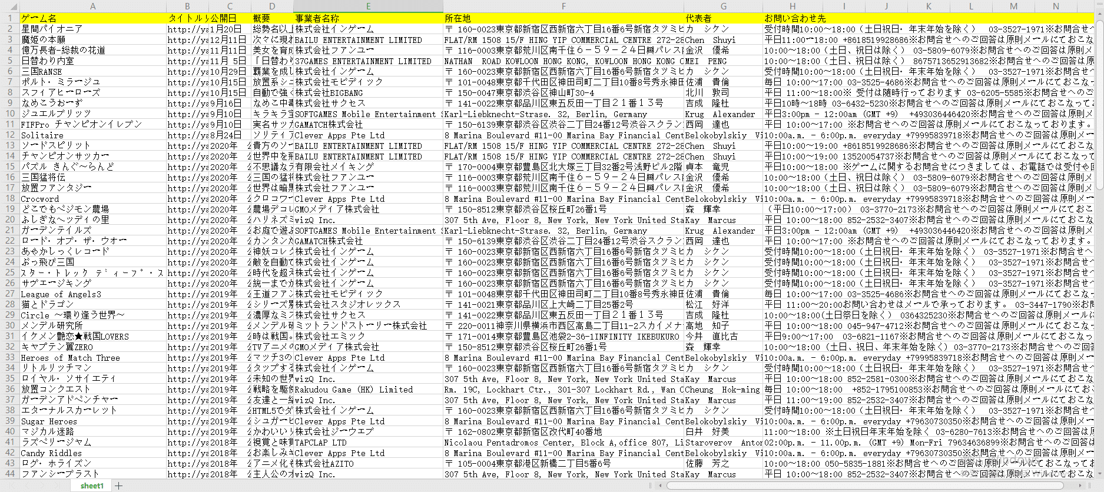Select row 10 header
This screenshot has width=1104, height=492.
9,114
